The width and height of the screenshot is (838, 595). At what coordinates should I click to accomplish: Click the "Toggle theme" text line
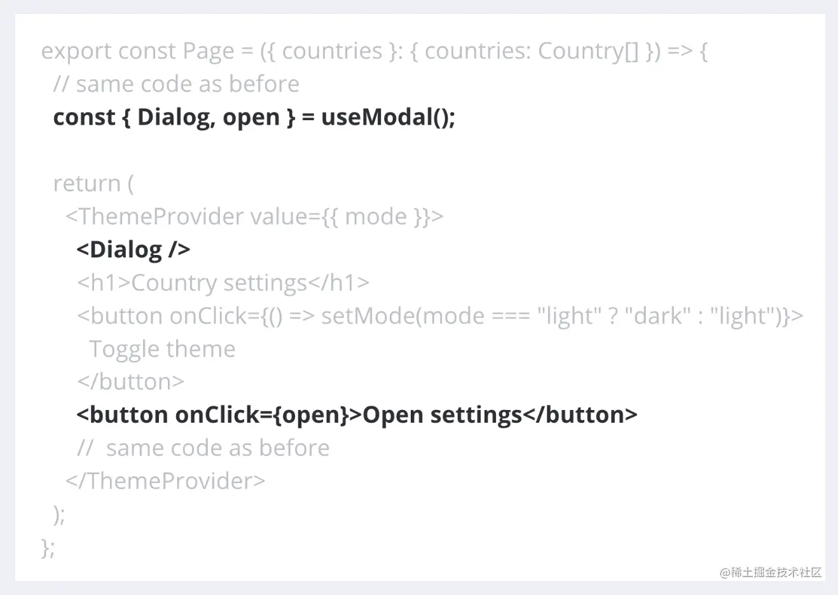[162, 349]
